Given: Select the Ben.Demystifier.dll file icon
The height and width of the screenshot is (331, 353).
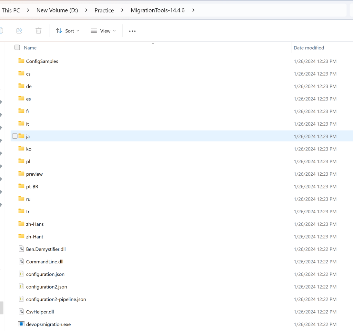Looking at the screenshot, I should 21,249.
